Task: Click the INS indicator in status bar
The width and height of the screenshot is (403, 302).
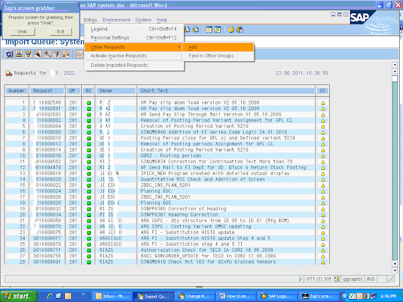Action: pos(371,279)
